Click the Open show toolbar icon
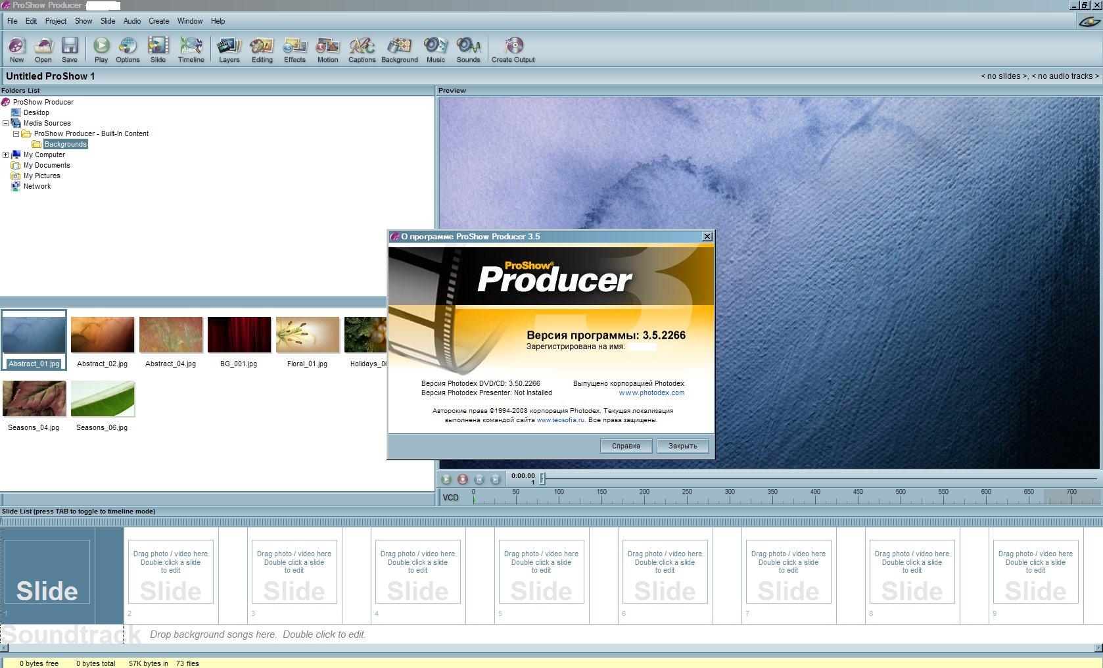The height and width of the screenshot is (668, 1103). (43, 49)
